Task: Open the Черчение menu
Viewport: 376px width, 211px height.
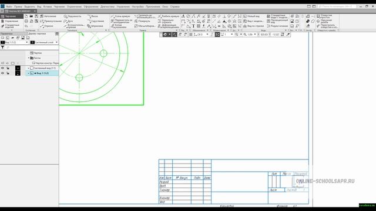Action: point(59,6)
